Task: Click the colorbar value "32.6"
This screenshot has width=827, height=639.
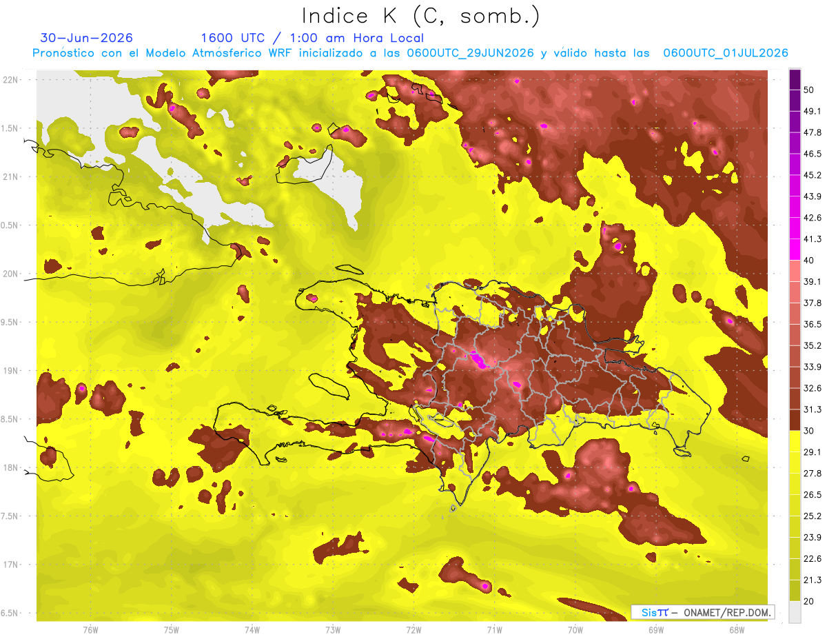Action: (813, 388)
